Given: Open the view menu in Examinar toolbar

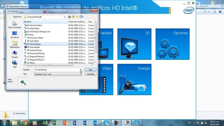Looking at the screenshot, I should point(82,17).
